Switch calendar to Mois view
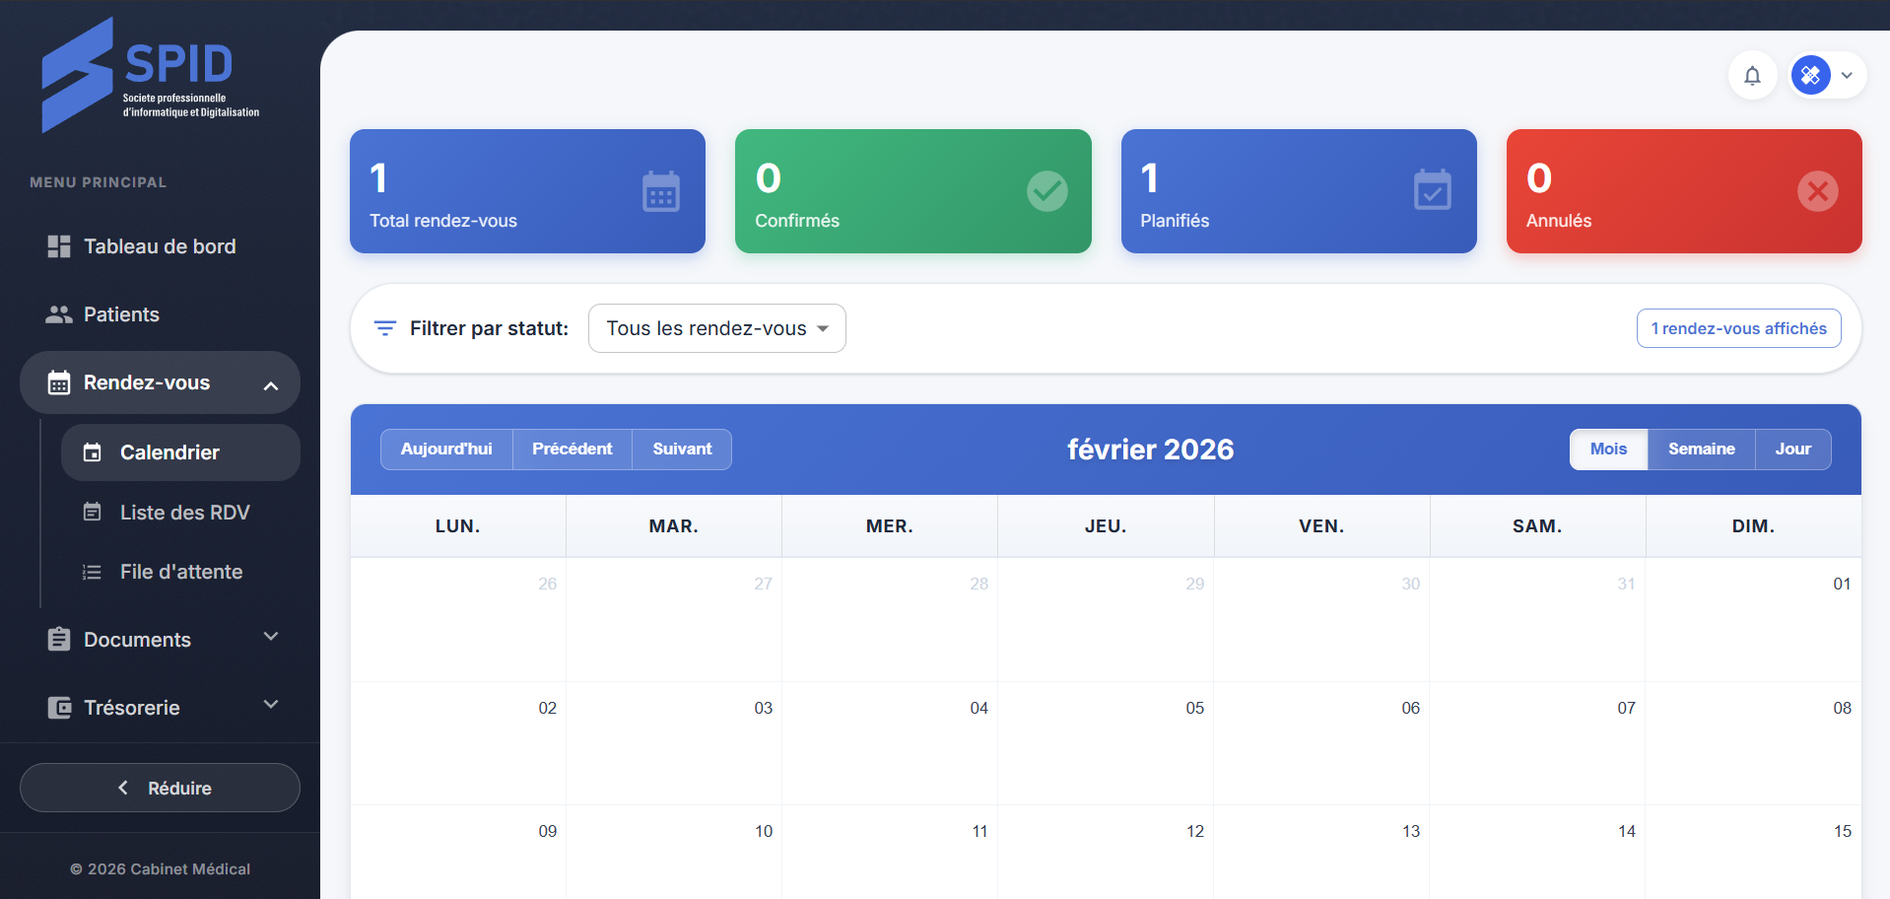Image resolution: width=1890 pixels, height=899 pixels. pyautogui.click(x=1607, y=449)
